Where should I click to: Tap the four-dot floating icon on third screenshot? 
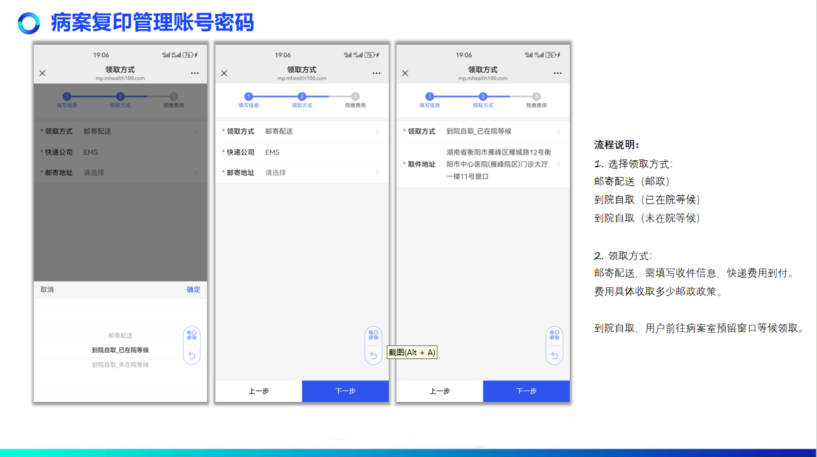click(554, 334)
